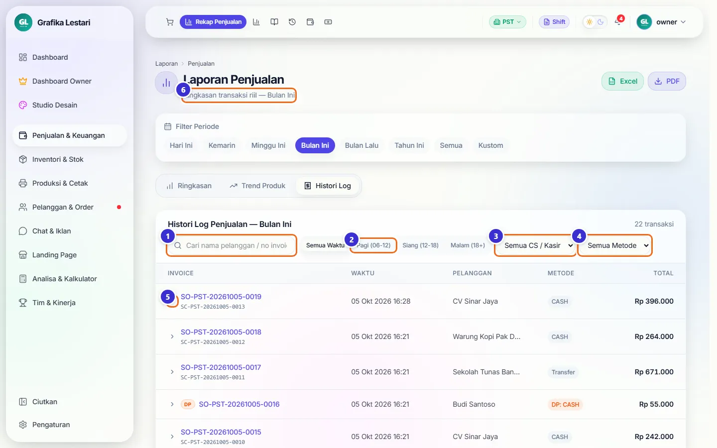This screenshot has height=448, width=717.
Task: Select the Bulan Lalu period filter
Action: (362, 145)
